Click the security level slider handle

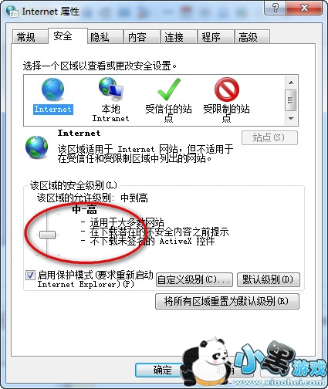pyautogui.click(x=47, y=235)
